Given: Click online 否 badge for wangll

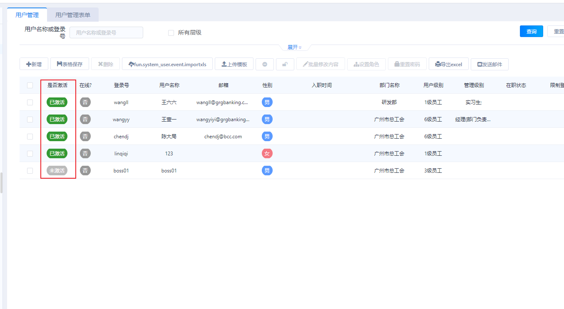Looking at the screenshot, I should 85,102.
